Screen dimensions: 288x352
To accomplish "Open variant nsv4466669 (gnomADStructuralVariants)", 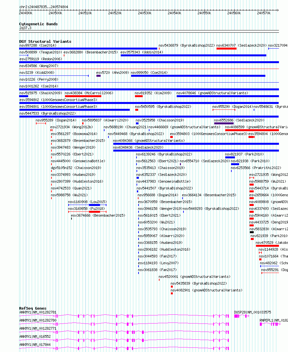I will (x=184, y=127).
